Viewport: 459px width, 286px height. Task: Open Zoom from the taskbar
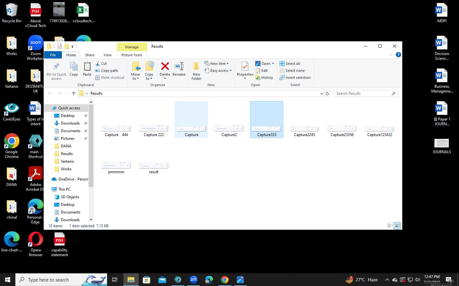pos(193,280)
